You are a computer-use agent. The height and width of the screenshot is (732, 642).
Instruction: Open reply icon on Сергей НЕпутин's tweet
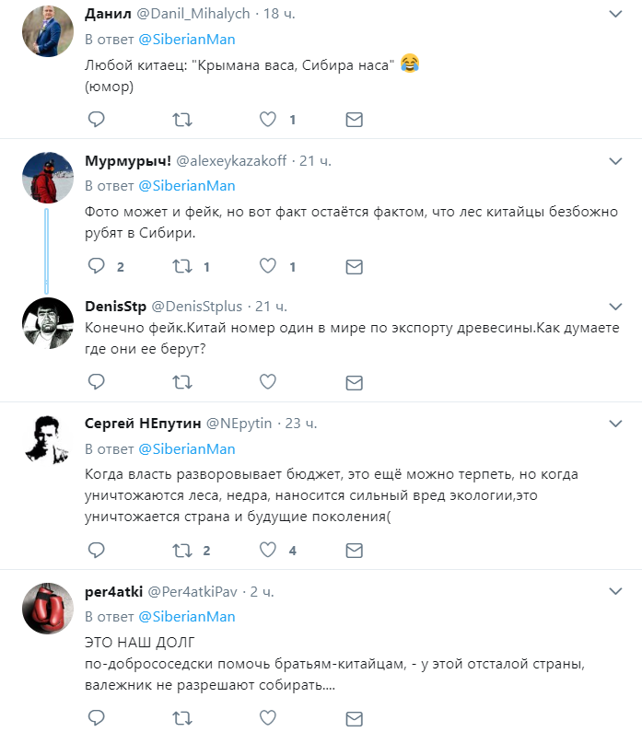pos(96,550)
